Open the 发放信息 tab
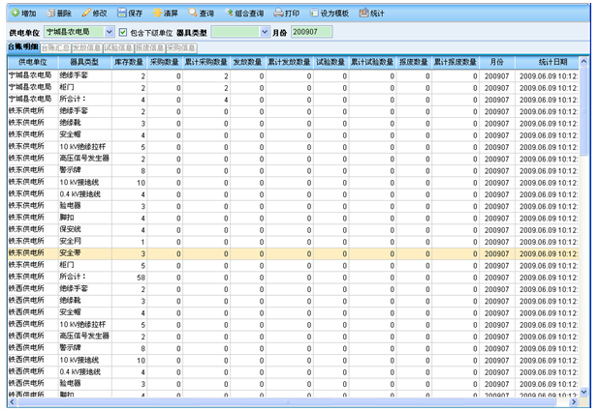The width and height of the screenshot is (599, 411). (86, 46)
